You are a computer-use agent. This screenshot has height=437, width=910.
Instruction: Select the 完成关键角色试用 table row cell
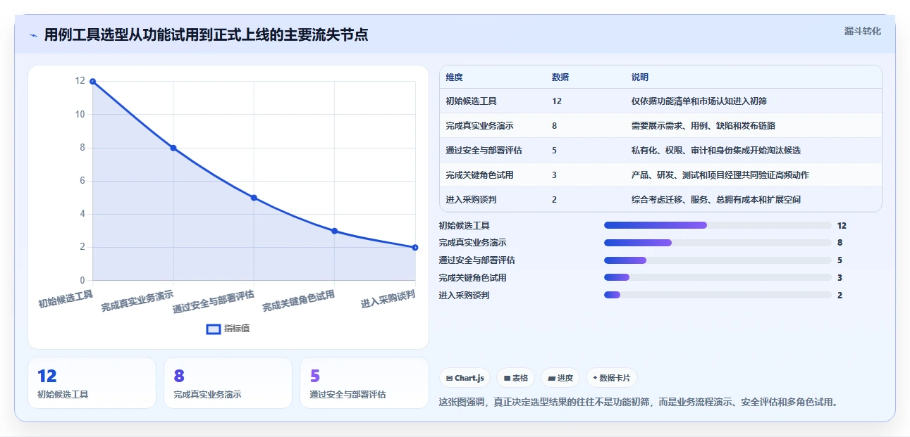479,175
